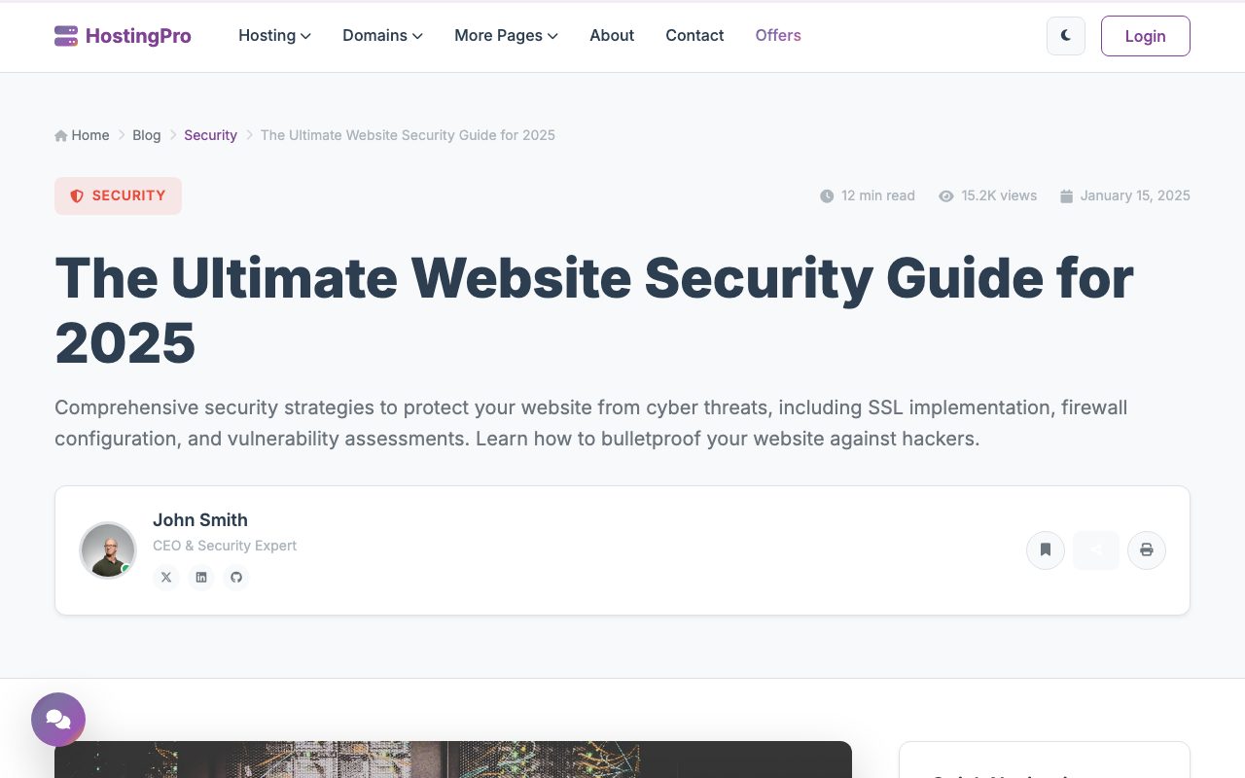The image size is (1245, 778).
Task: Click the share icon button
Action: [1096, 550]
